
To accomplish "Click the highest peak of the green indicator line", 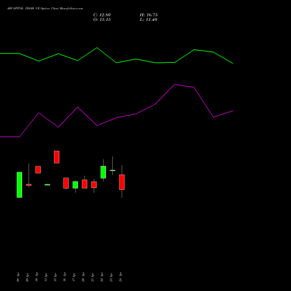I will coord(97,48).
